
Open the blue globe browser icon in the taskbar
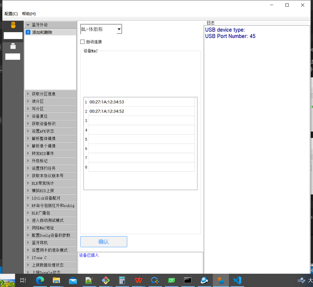click(x=204, y=280)
